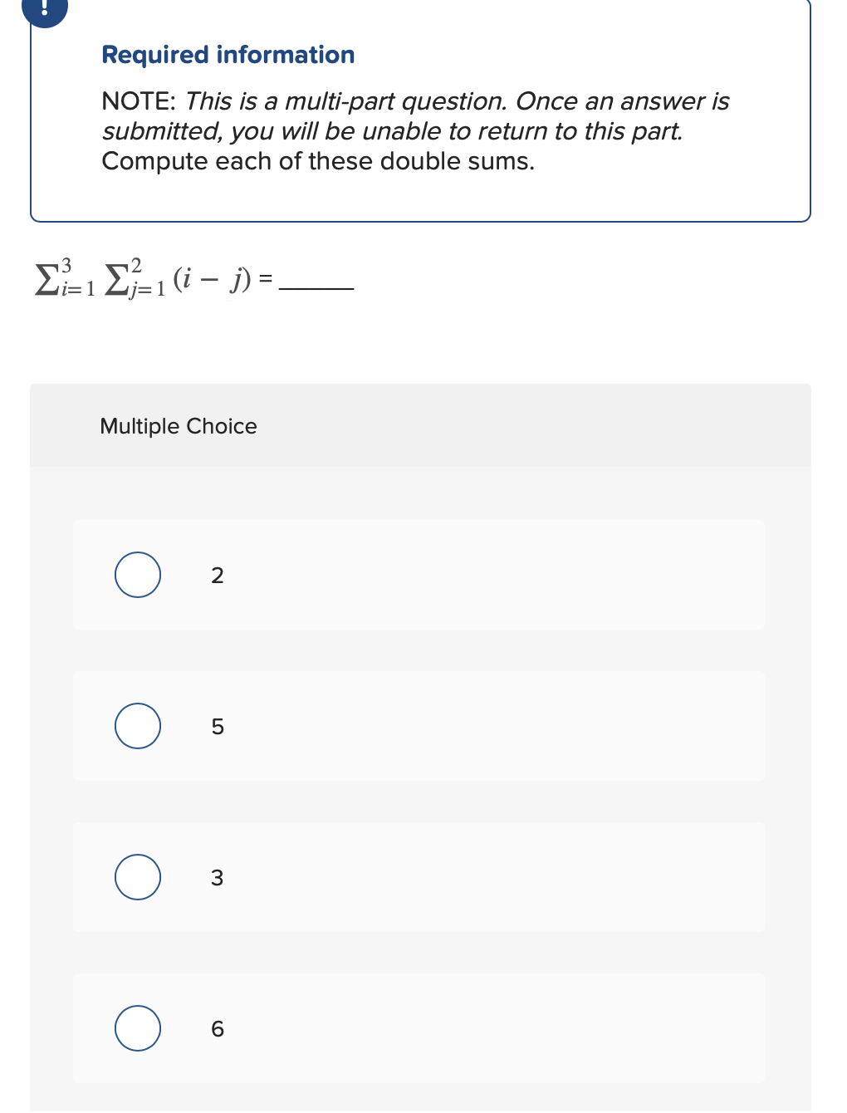The image size is (847, 1113).
Task: Select the radio button for answer 2
Action: click(137, 575)
